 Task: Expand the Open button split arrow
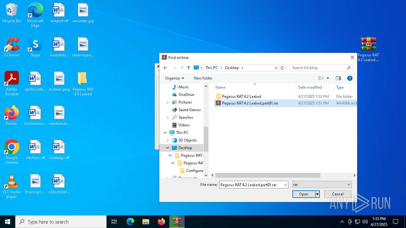coord(317,194)
